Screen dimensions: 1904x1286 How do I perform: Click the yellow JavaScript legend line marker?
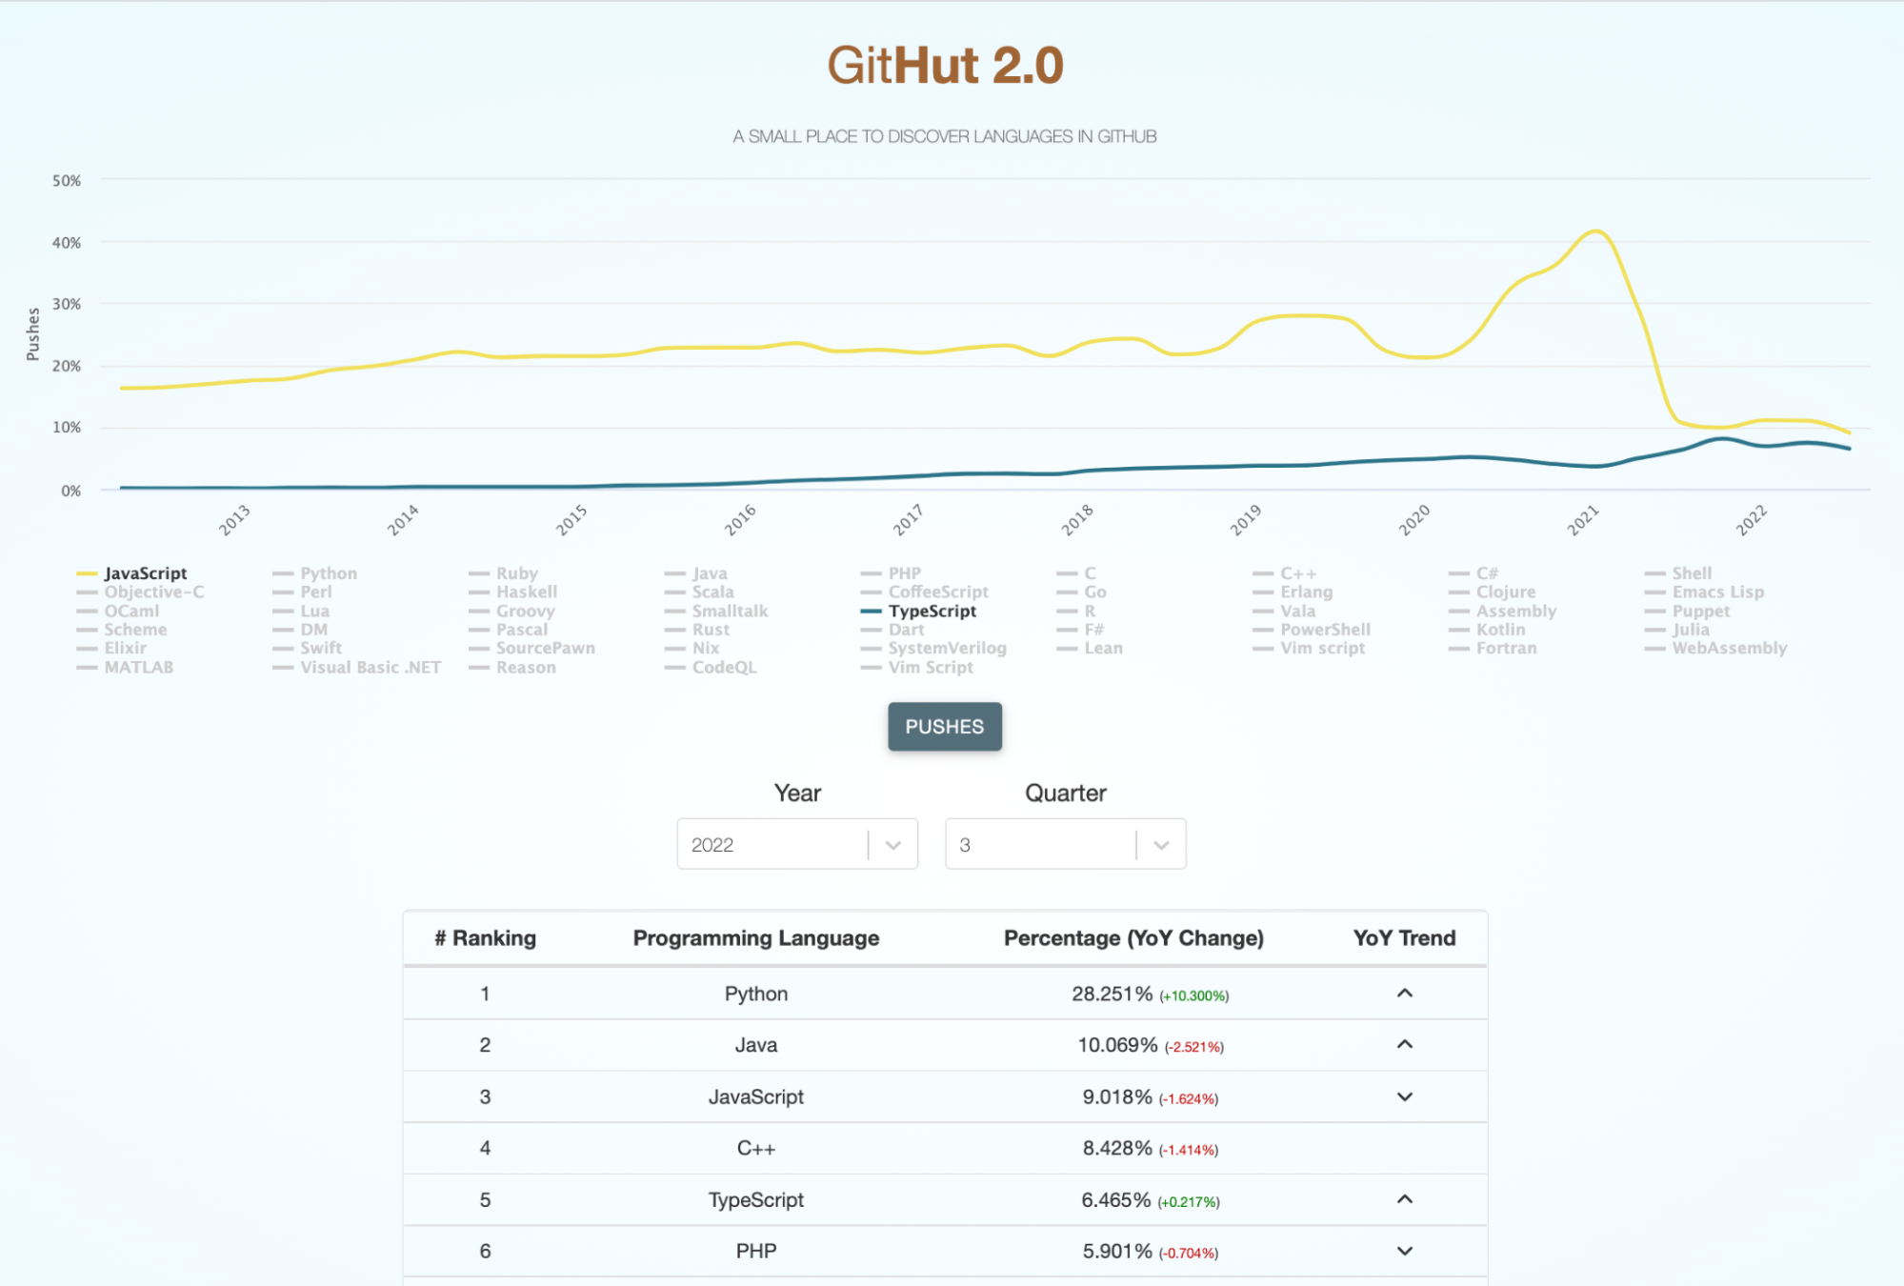coord(87,573)
